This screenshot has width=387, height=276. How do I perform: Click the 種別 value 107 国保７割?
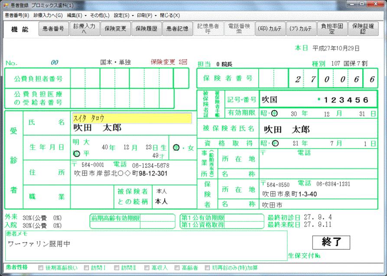click(x=349, y=63)
